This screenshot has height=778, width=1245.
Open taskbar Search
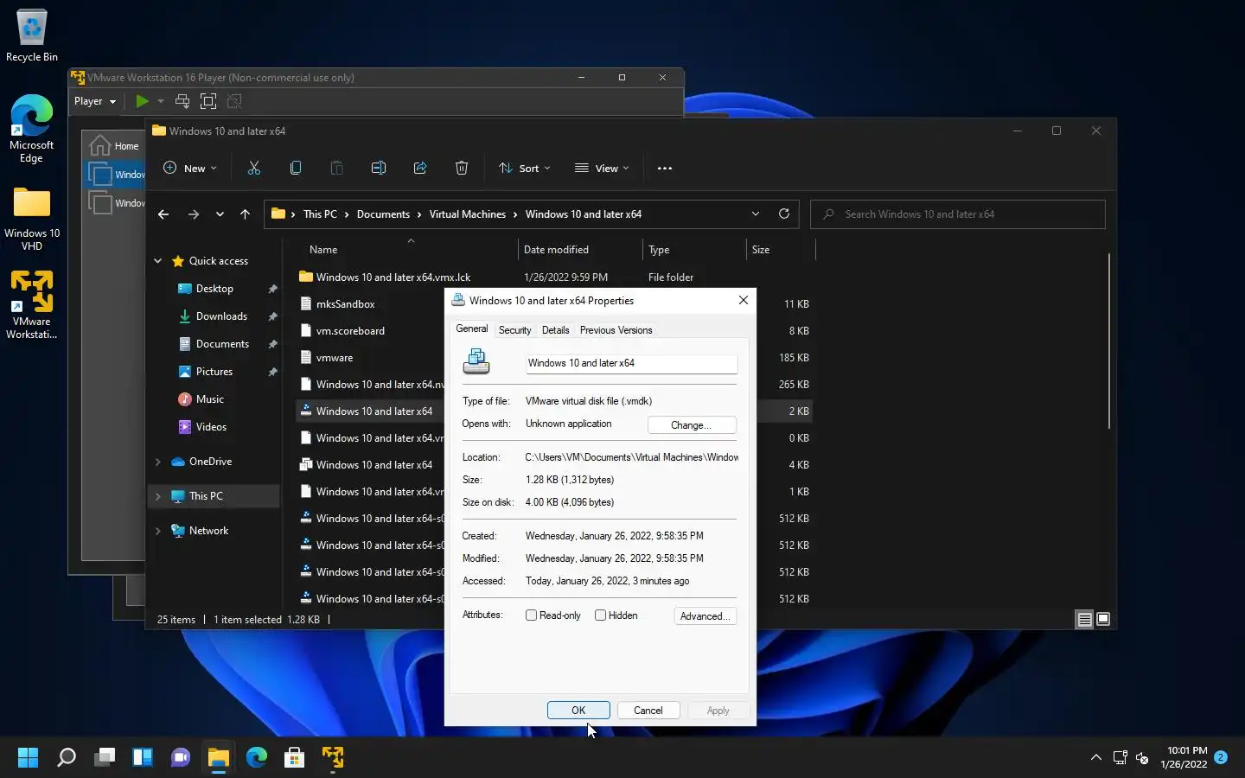tap(67, 758)
